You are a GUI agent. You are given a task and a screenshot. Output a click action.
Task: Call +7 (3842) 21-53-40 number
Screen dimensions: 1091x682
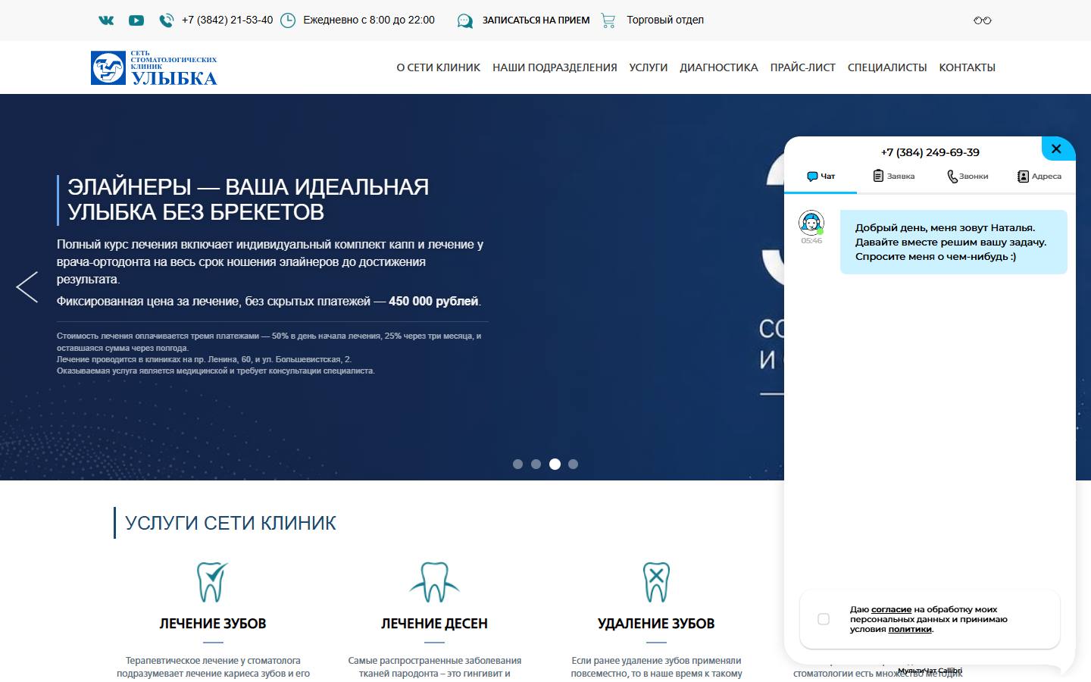point(227,20)
